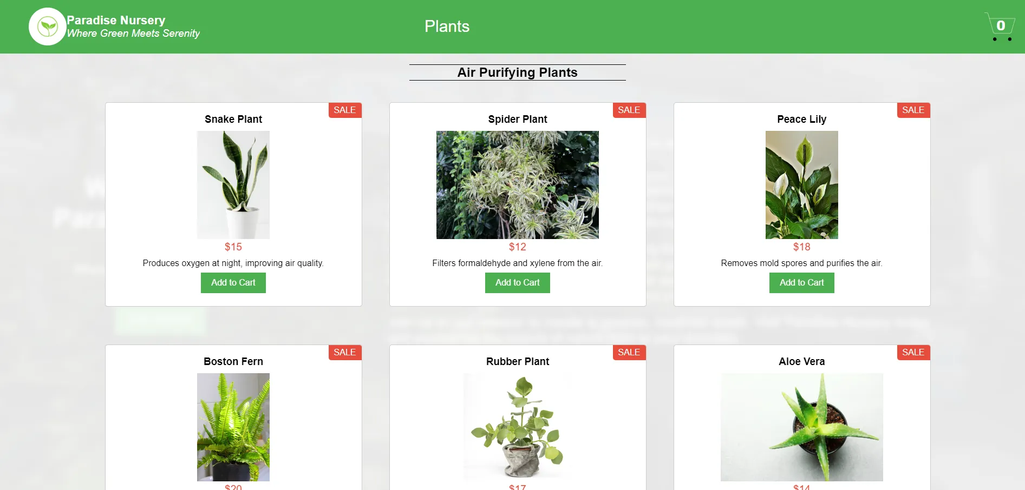Click the SALE badge on Peace Lily
The height and width of the screenshot is (490, 1025).
[x=913, y=110]
